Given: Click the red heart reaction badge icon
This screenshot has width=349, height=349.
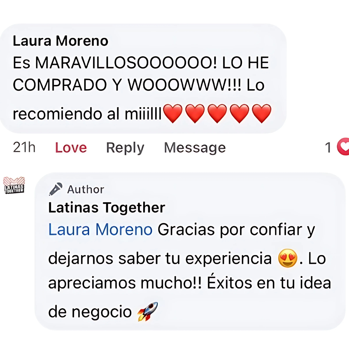Looking at the screenshot, I should pos(343,146).
